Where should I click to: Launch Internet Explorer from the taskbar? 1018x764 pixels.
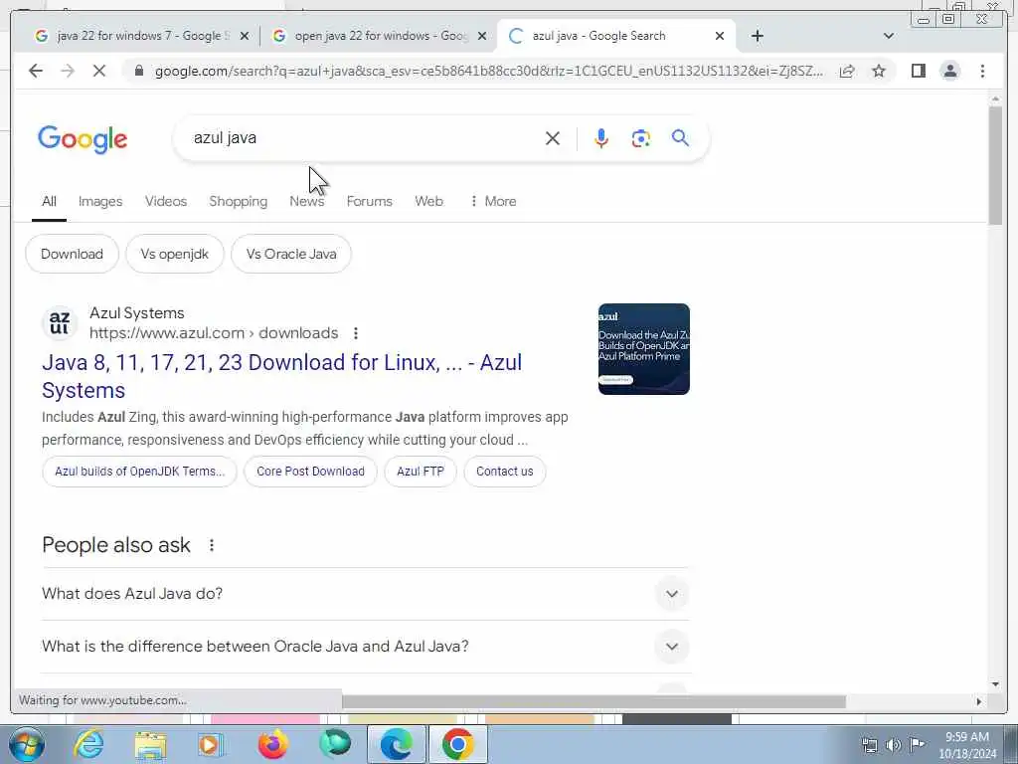[x=88, y=744]
